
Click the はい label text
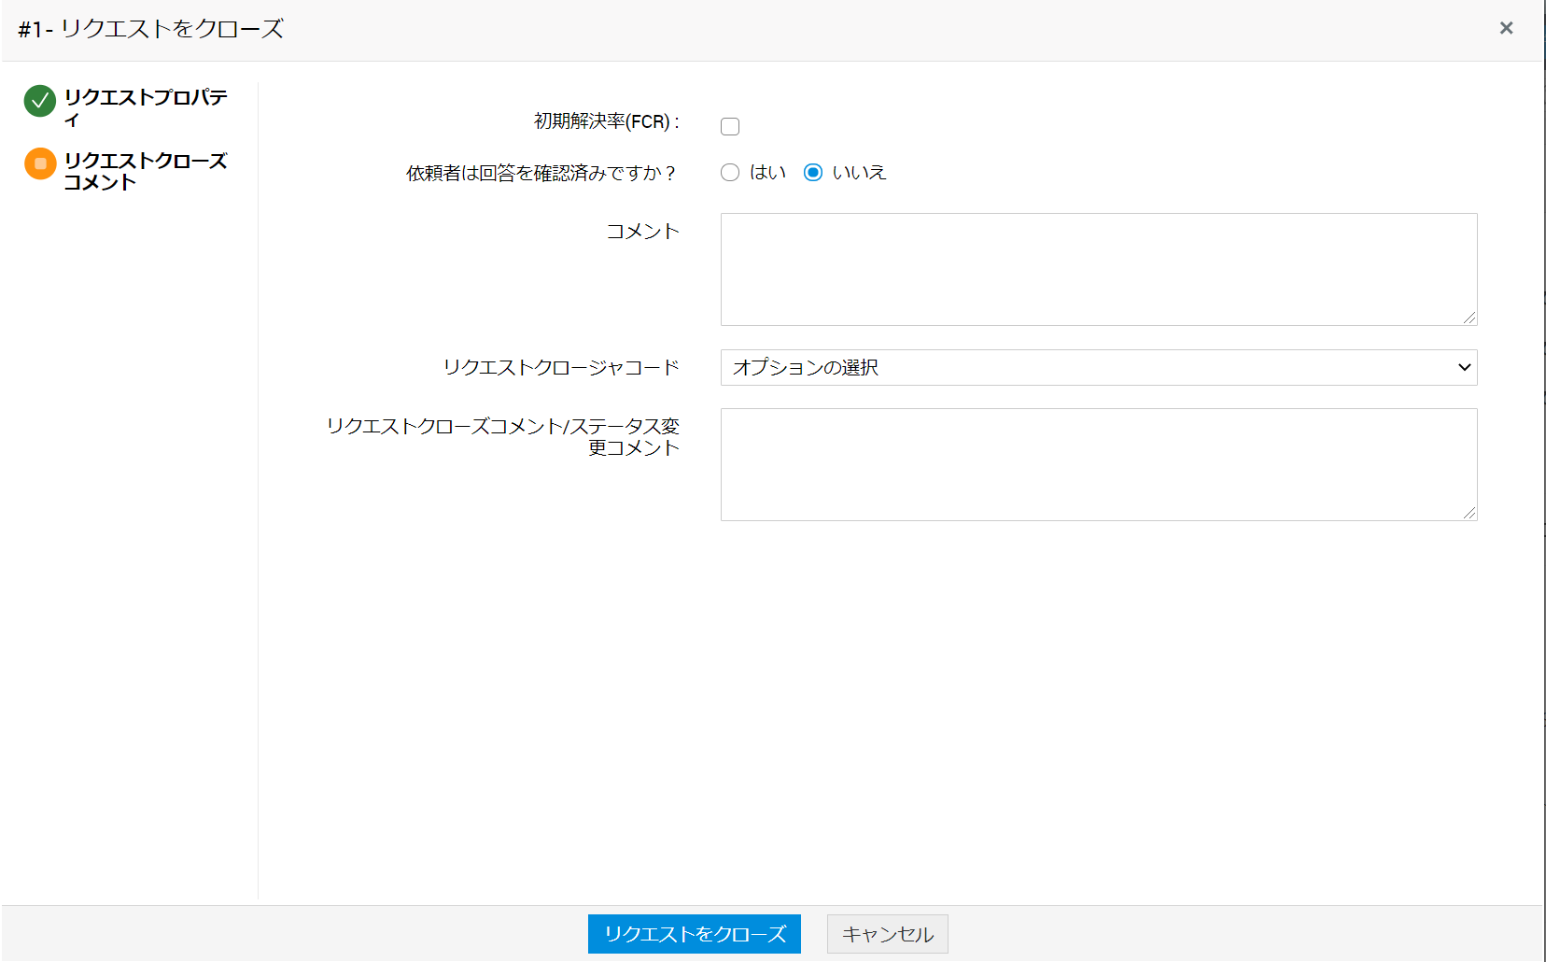767,173
